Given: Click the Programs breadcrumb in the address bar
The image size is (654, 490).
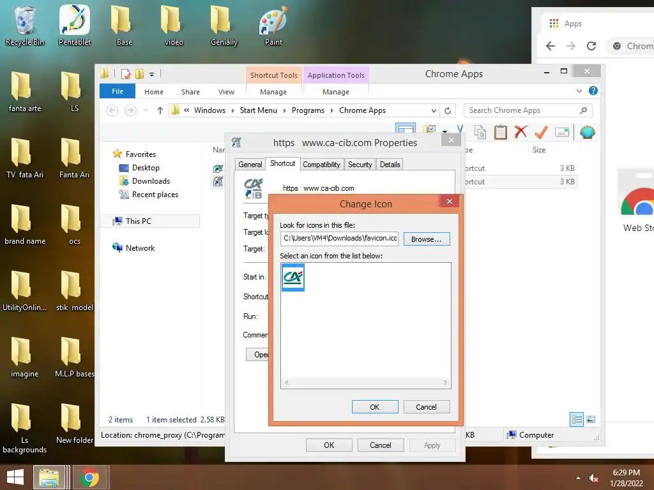Looking at the screenshot, I should point(308,110).
